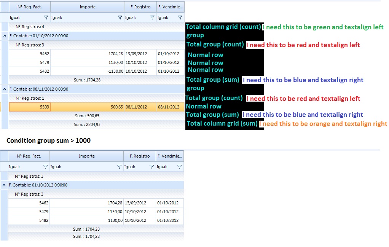Click upper grid group footer Sum.: 1704,28
This screenshot has width=389, height=247.
[x=87, y=80]
